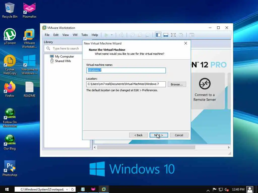258x193 pixels.
Task: Click the VMware Workstation title bar icon
Action: pos(44,28)
